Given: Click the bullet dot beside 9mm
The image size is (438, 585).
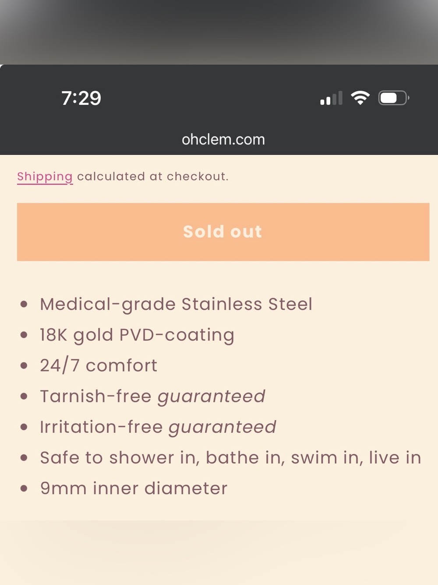Looking at the screenshot, I should click(x=24, y=488).
